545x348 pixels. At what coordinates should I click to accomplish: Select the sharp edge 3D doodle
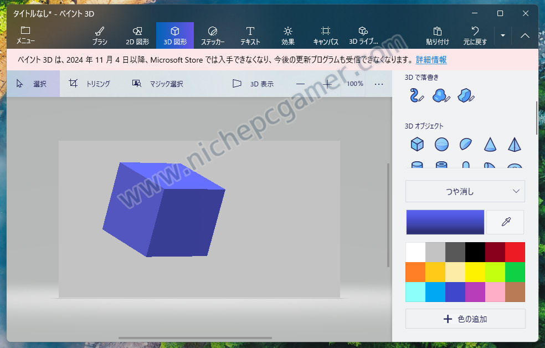point(466,96)
